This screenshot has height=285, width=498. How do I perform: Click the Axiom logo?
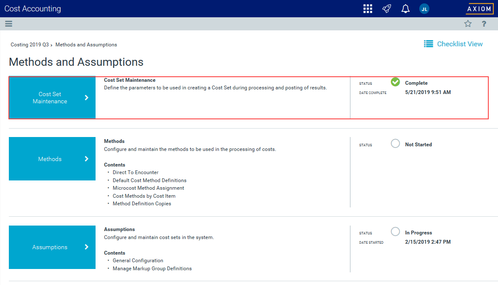[x=479, y=8]
